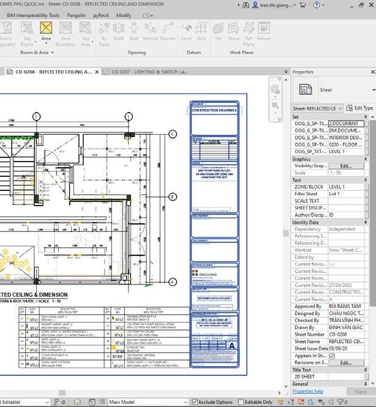Screen dimensions: 376x407
Task: Click the Current Revision Issued checkbox
Action: point(332,264)
